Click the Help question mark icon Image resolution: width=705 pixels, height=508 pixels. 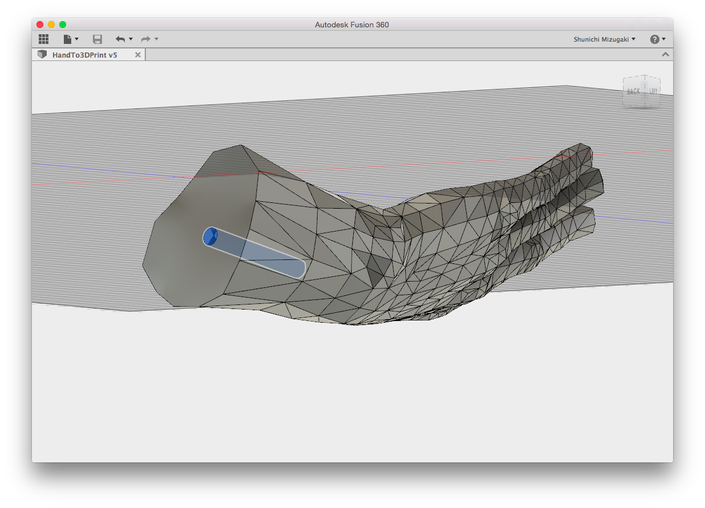click(x=654, y=39)
